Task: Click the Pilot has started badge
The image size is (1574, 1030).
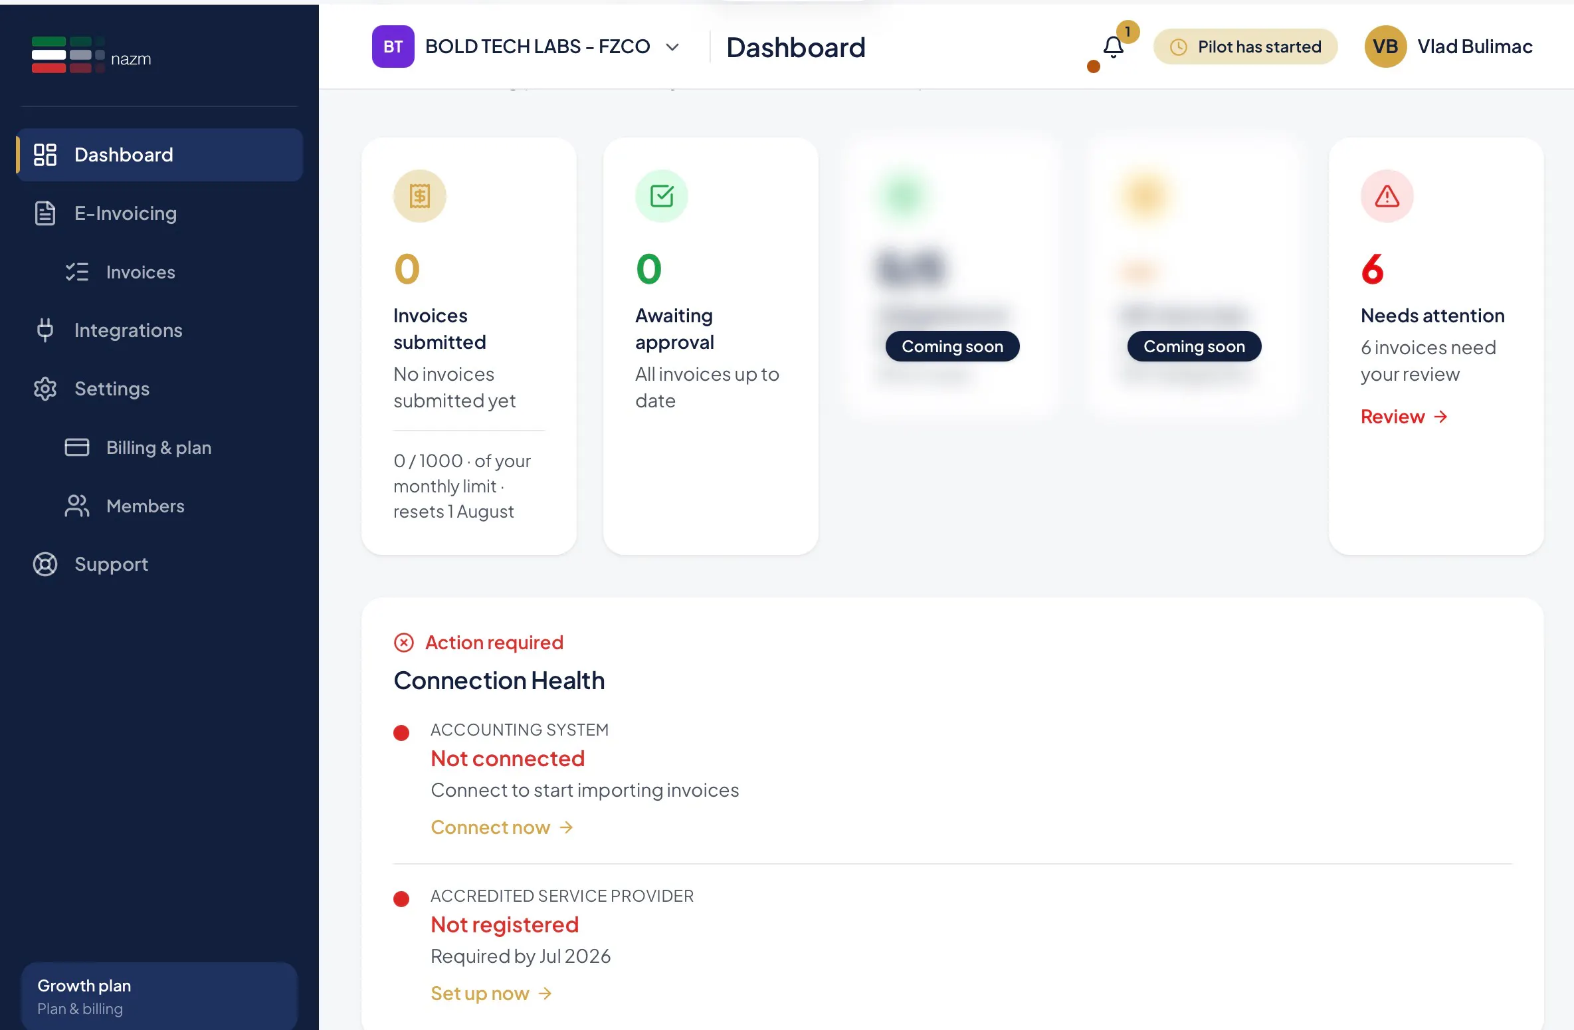Action: 1245,47
